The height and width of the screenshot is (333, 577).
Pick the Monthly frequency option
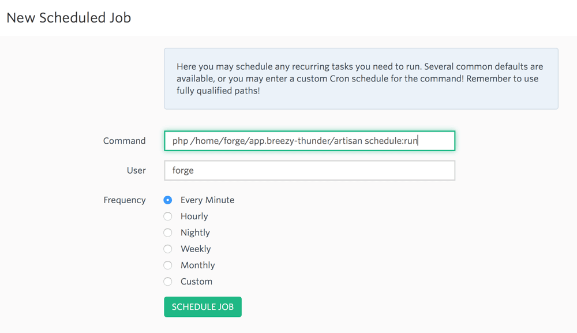(x=167, y=265)
